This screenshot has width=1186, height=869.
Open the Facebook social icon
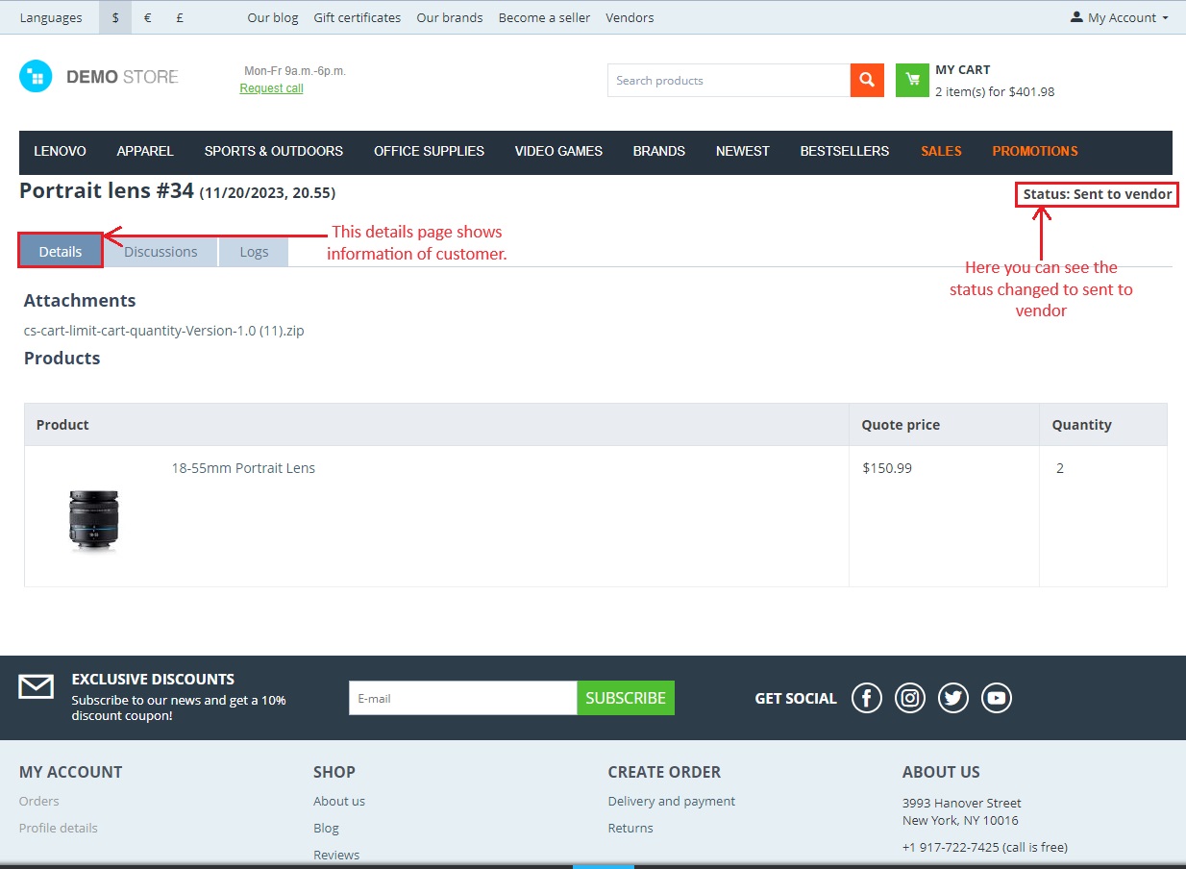tap(866, 698)
